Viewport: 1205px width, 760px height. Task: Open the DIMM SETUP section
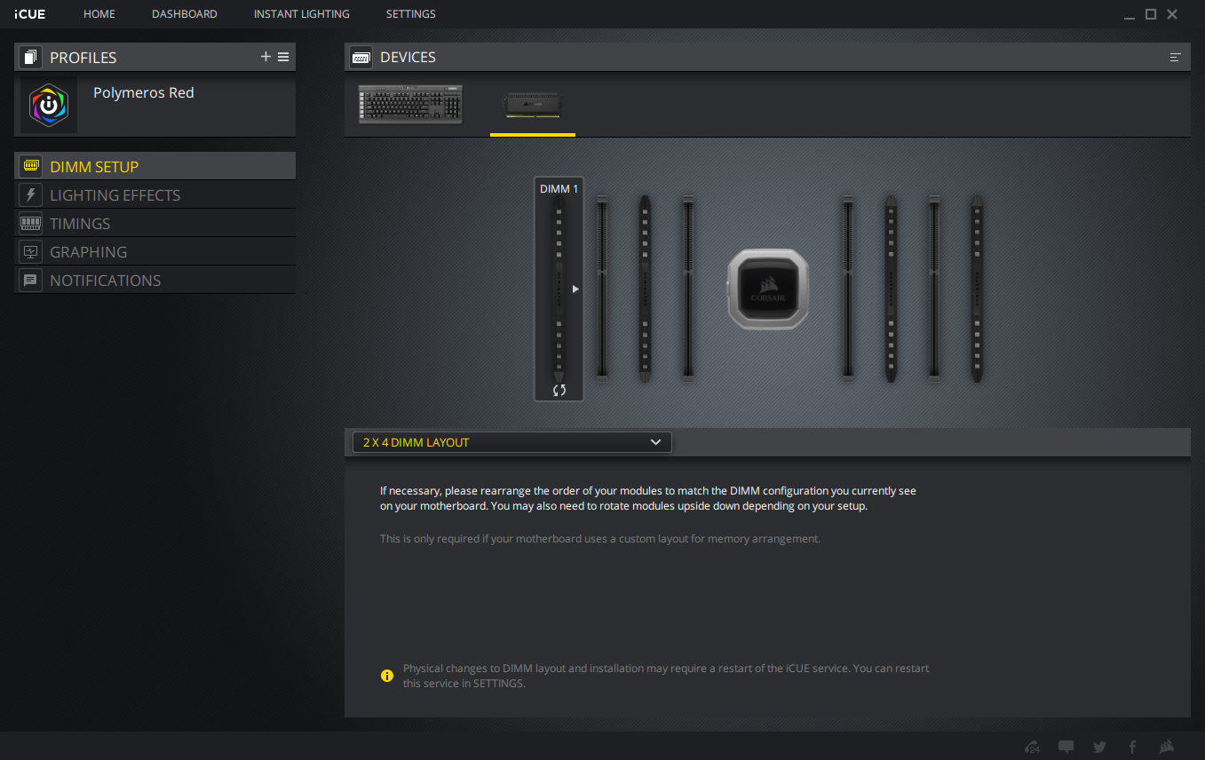pos(155,166)
